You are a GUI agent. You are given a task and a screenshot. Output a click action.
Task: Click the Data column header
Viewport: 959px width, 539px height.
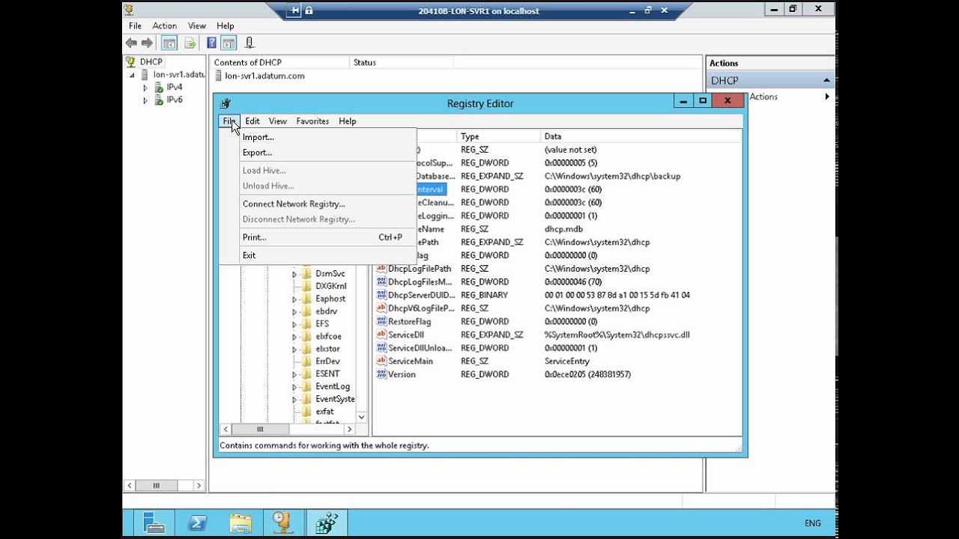pyautogui.click(x=641, y=136)
